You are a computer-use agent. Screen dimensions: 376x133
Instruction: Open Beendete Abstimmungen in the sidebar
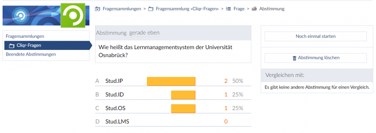click(x=31, y=54)
